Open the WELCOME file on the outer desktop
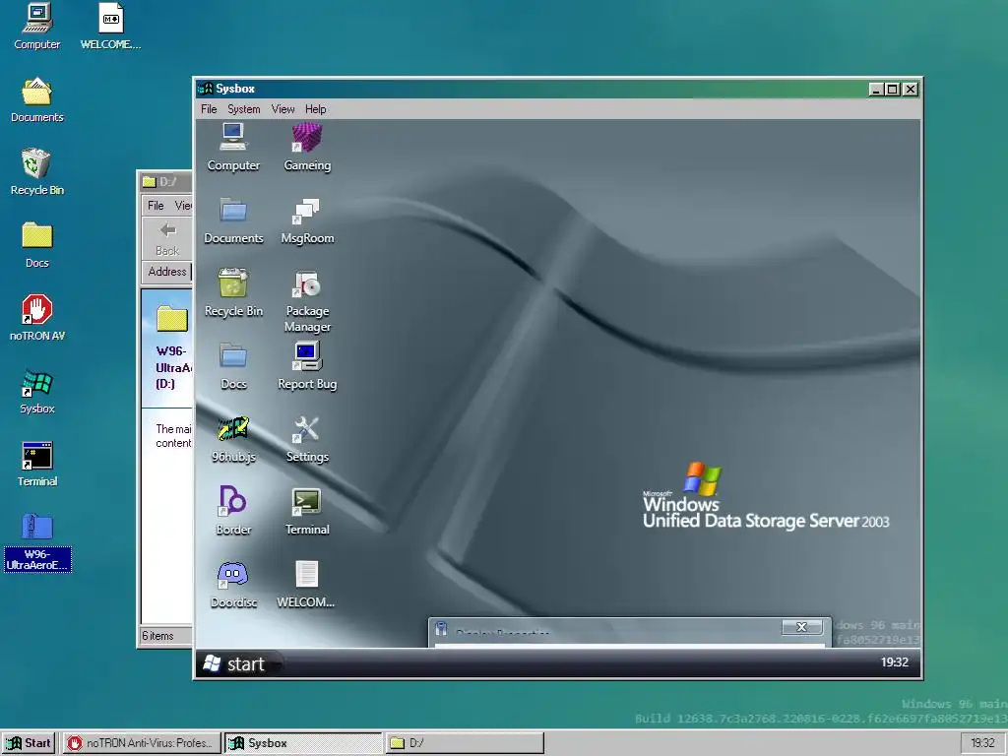The height and width of the screenshot is (756, 1008). 110,27
